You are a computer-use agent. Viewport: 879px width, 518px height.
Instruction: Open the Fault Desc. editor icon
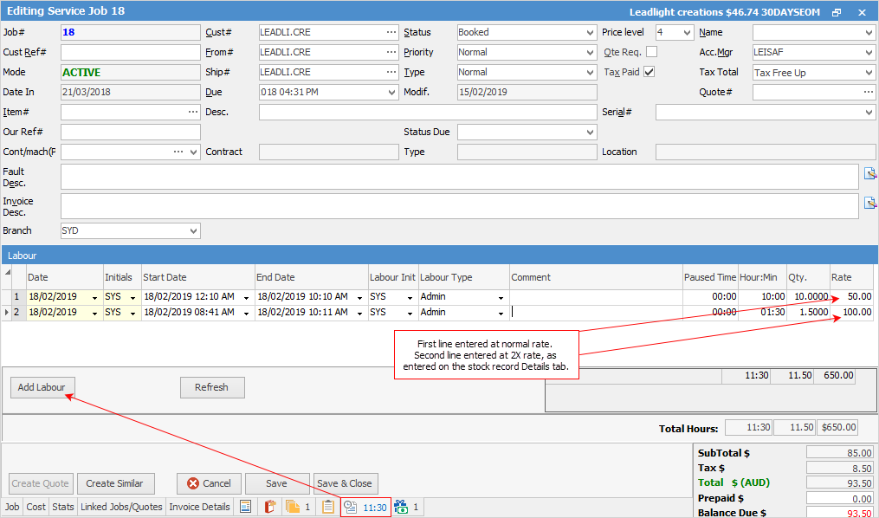(x=870, y=174)
